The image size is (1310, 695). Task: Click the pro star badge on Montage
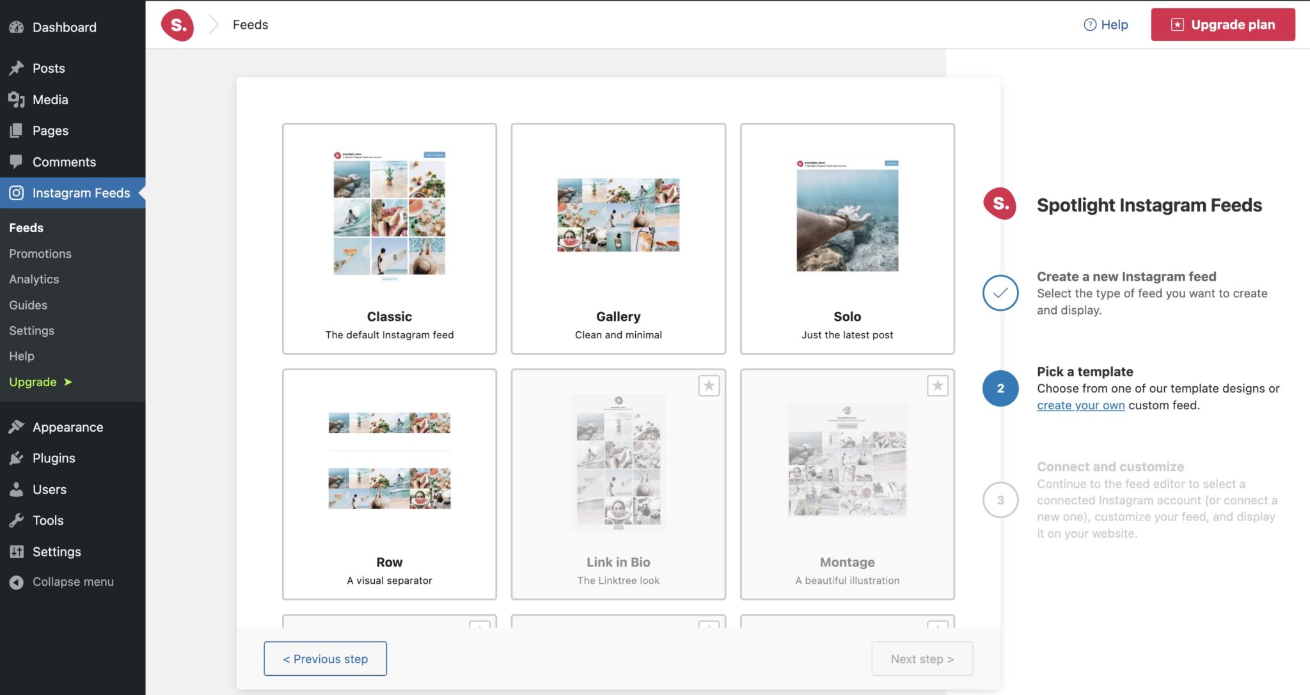click(938, 386)
